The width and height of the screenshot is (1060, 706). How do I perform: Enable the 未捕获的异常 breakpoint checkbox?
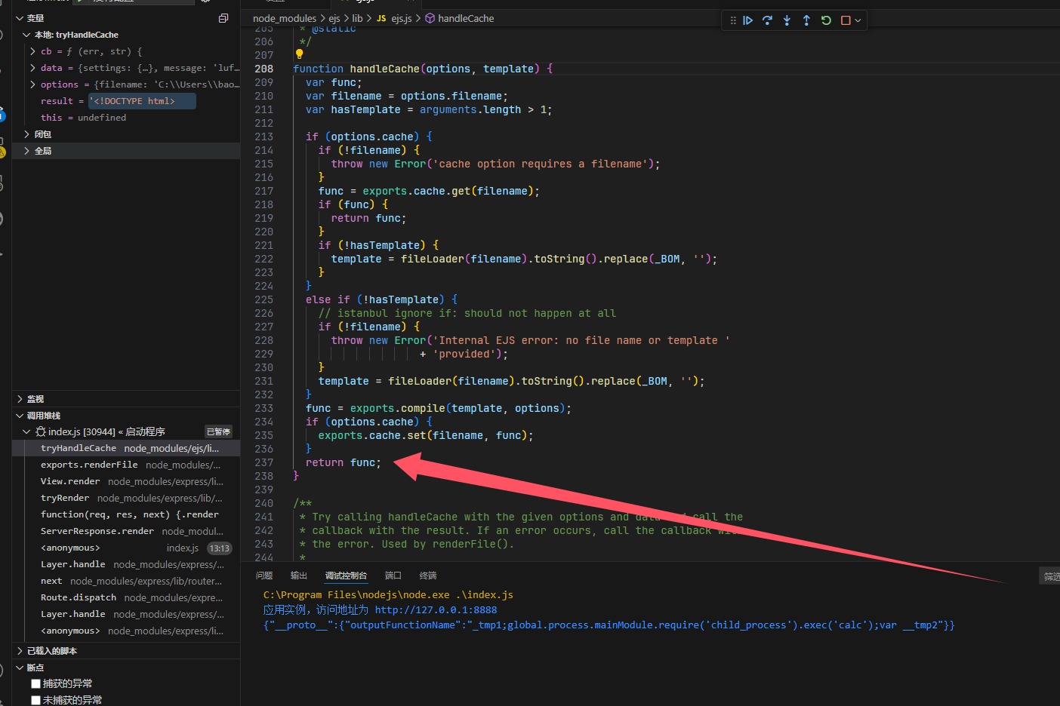[35, 700]
